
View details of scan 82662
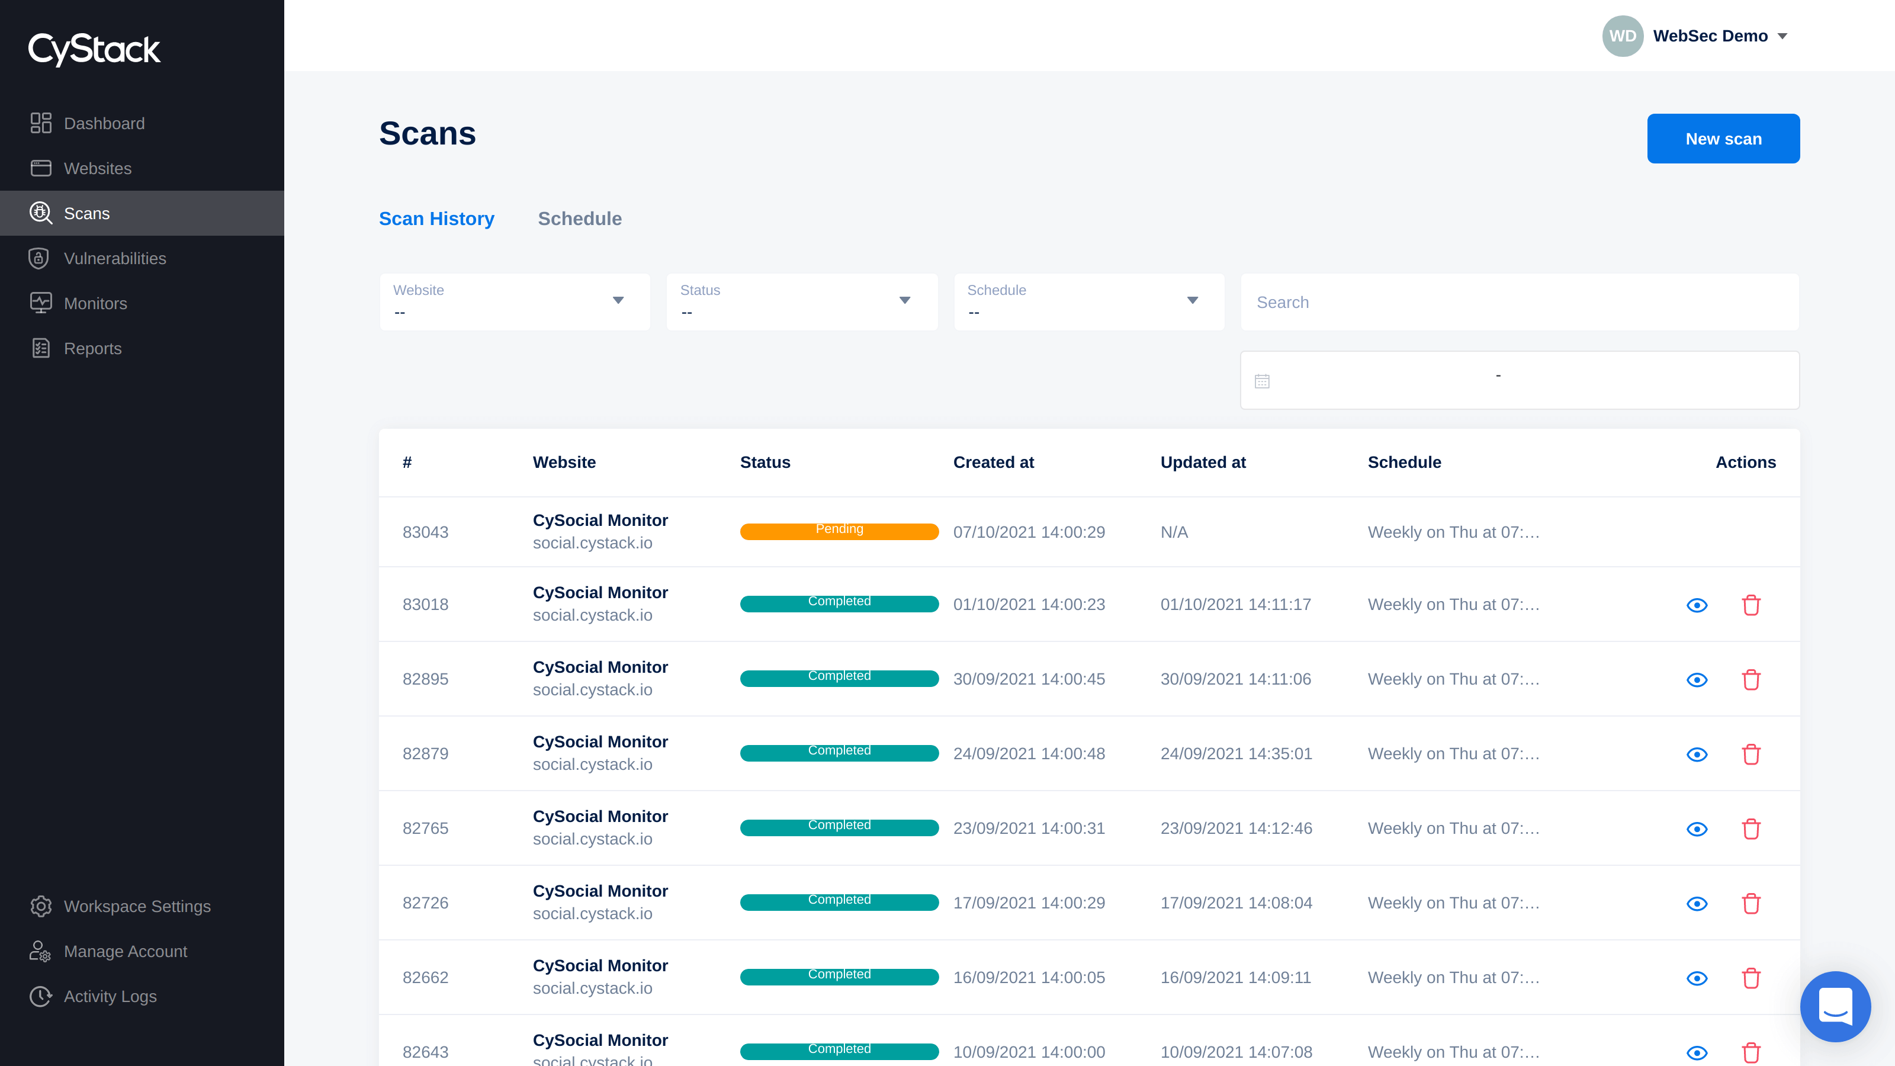(1697, 978)
